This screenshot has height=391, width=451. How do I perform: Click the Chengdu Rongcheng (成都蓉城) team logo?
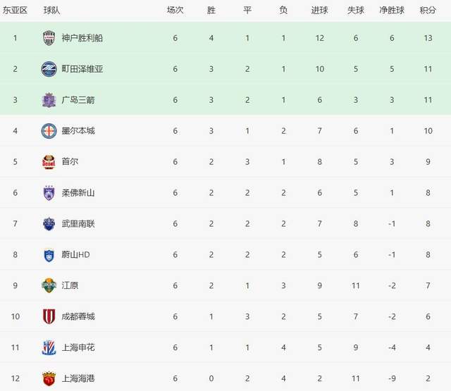49,316
